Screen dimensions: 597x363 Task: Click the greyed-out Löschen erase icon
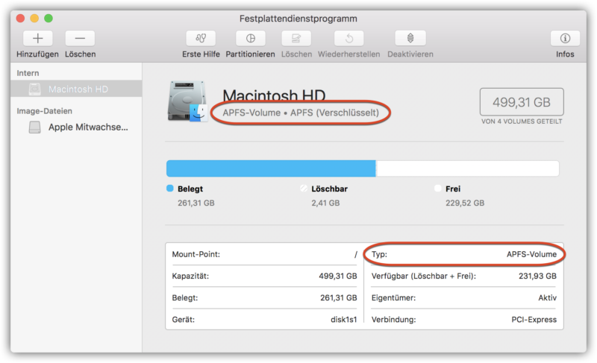[296, 39]
